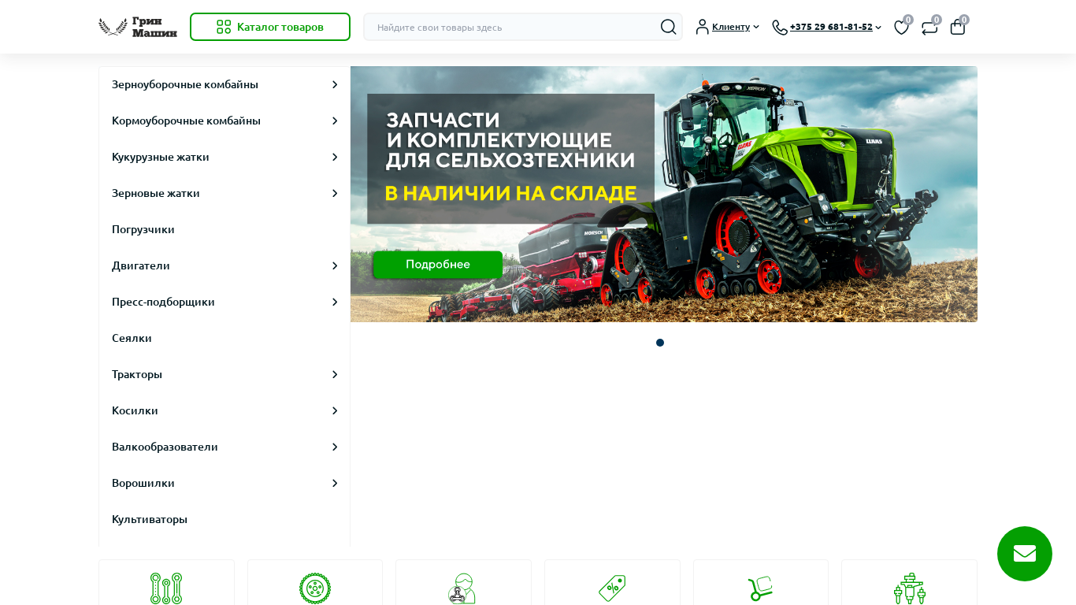
Task: Open the Погрузчики category
Action: click(x=143, y=229)
